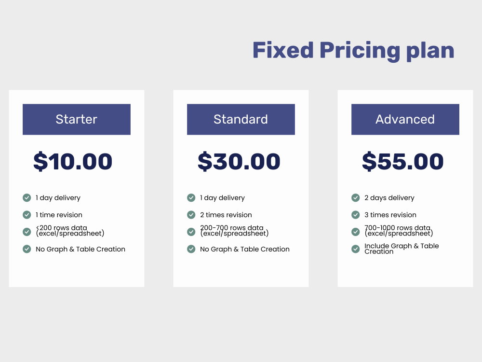
Task: Click Include Graph & Table Creation text
Action: pyautogui.click(x=402, y=249)
